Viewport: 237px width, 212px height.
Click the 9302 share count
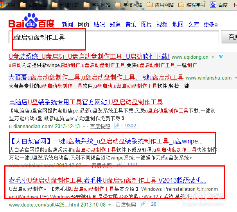[131, 126]
